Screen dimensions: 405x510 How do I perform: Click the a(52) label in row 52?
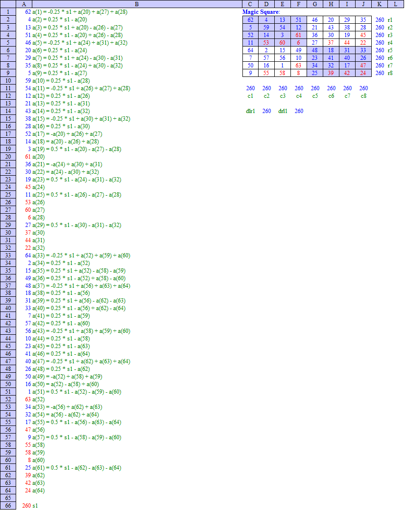click(x=39, y=399)
